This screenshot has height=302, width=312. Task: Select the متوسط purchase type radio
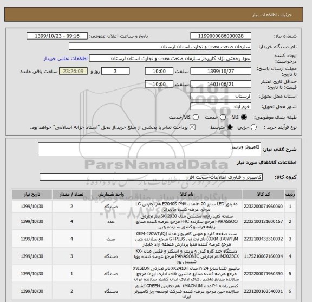click(230, 127)
